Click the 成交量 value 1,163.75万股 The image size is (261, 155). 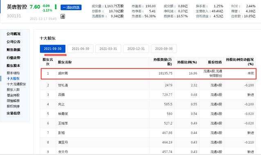114,6
